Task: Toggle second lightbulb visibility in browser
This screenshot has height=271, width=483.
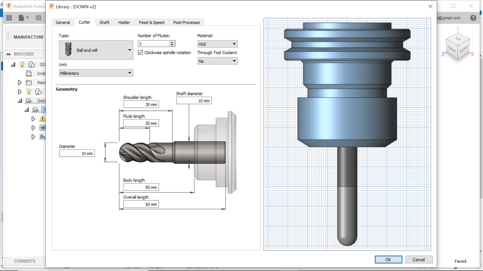Action: tap(29, 92)
